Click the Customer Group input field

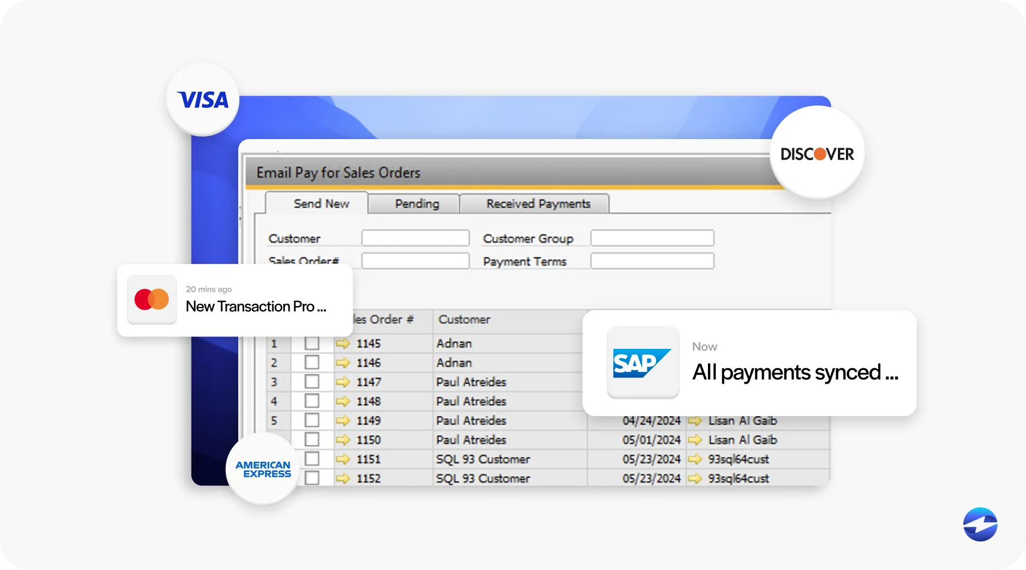point(652,238)
